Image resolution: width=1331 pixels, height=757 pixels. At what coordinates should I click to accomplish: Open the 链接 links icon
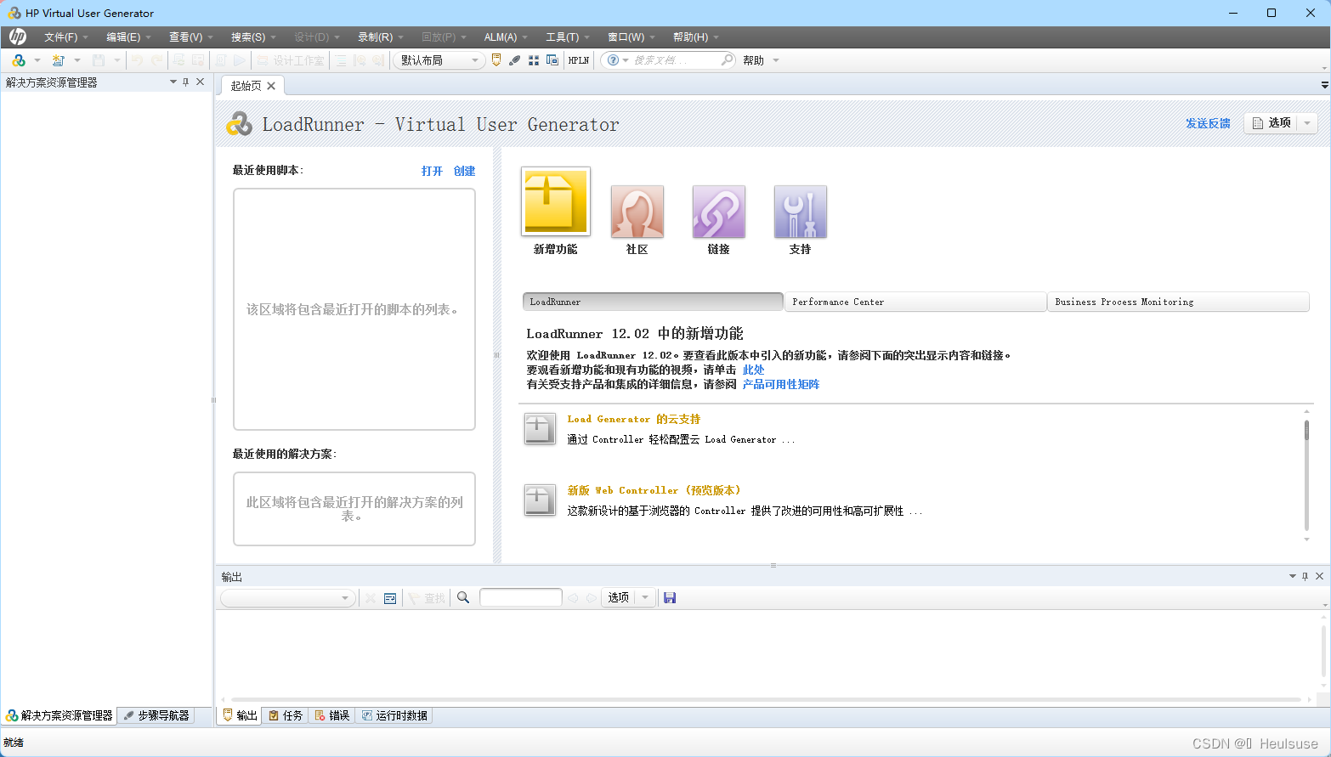tap(719, 212)
